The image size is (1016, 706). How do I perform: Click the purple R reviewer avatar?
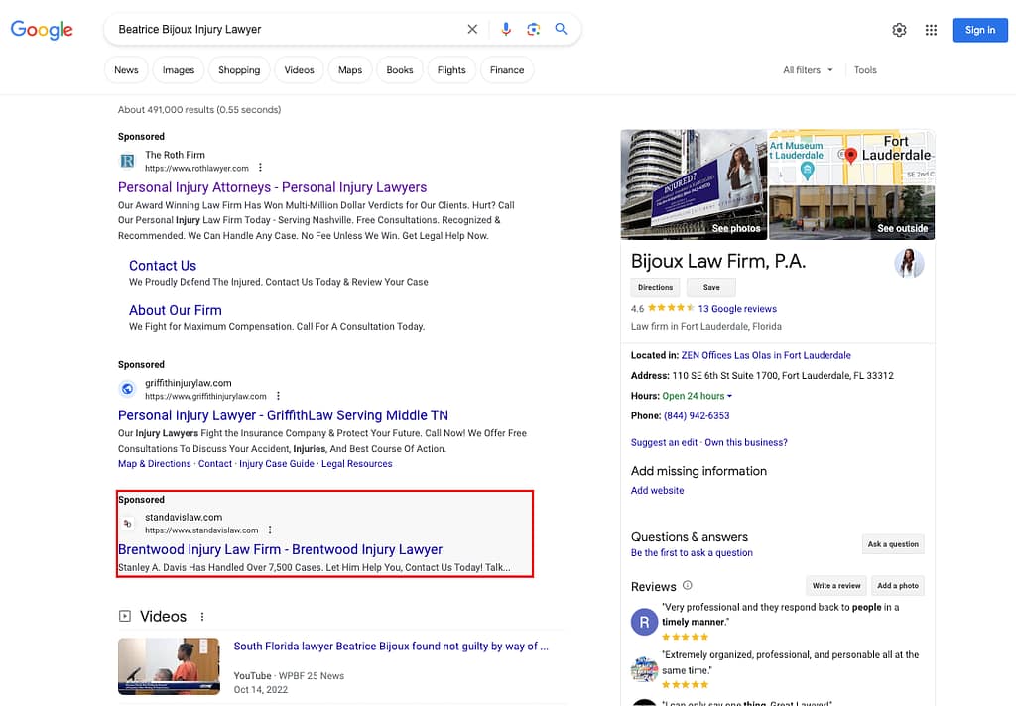(644, 622)
